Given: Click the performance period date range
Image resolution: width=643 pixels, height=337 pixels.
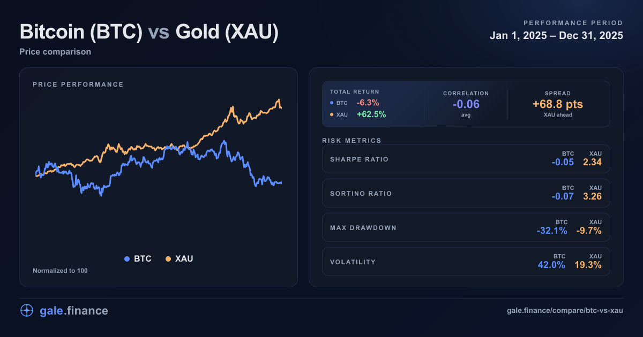Looking at the screenshot, I should click(556, 36).
